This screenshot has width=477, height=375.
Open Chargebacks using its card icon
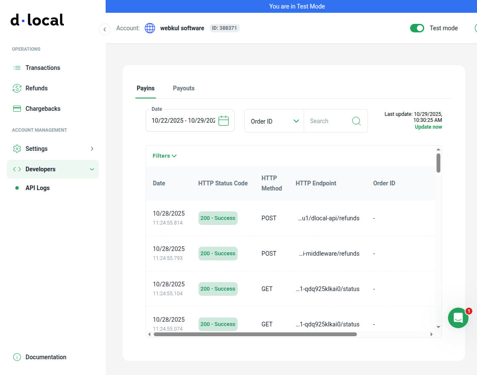(x=17, y=108)
